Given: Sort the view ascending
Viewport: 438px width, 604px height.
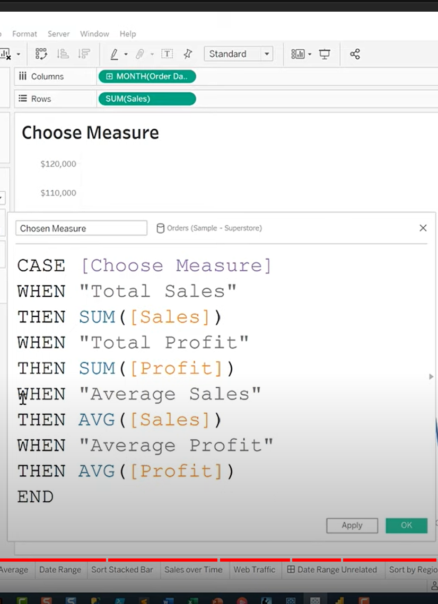Looking at the screenshot, I should point(62,54).
